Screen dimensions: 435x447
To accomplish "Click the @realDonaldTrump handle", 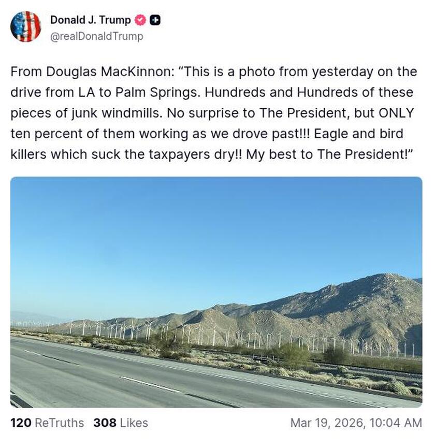I will (96, 37).
